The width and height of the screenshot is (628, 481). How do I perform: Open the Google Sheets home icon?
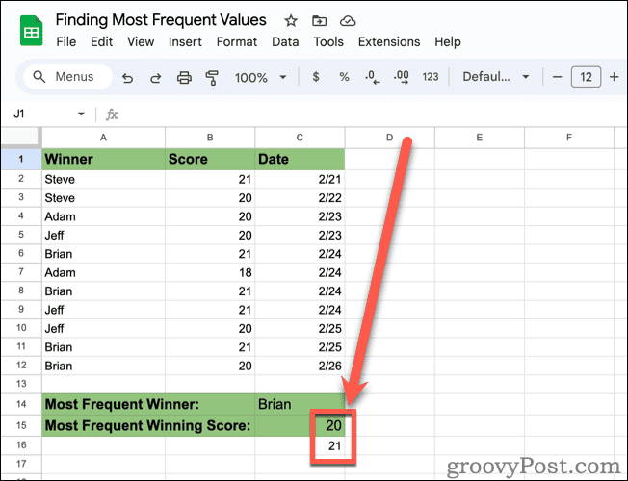(x=31, y=31)
